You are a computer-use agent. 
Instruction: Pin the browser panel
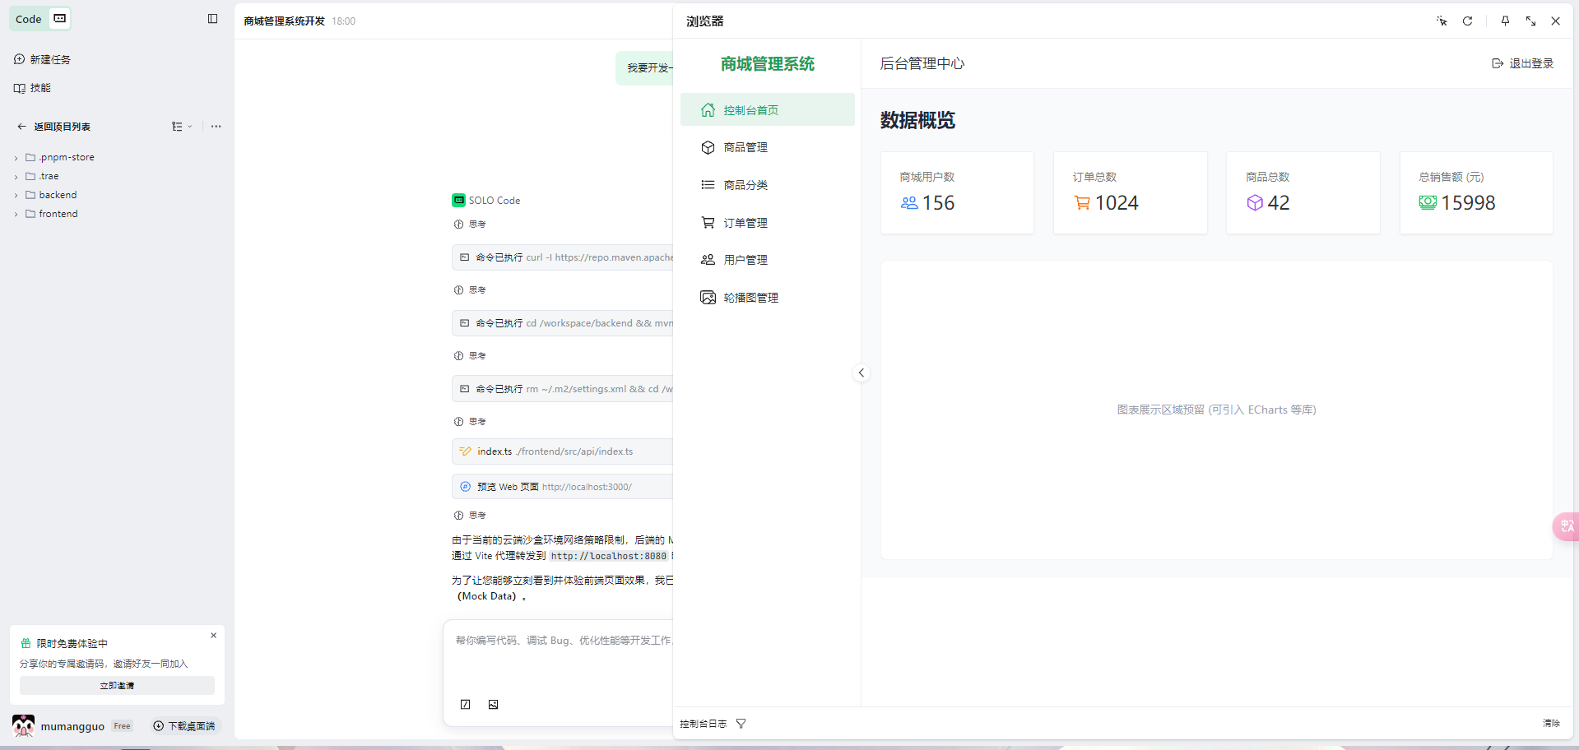[x=1505, y=21]
